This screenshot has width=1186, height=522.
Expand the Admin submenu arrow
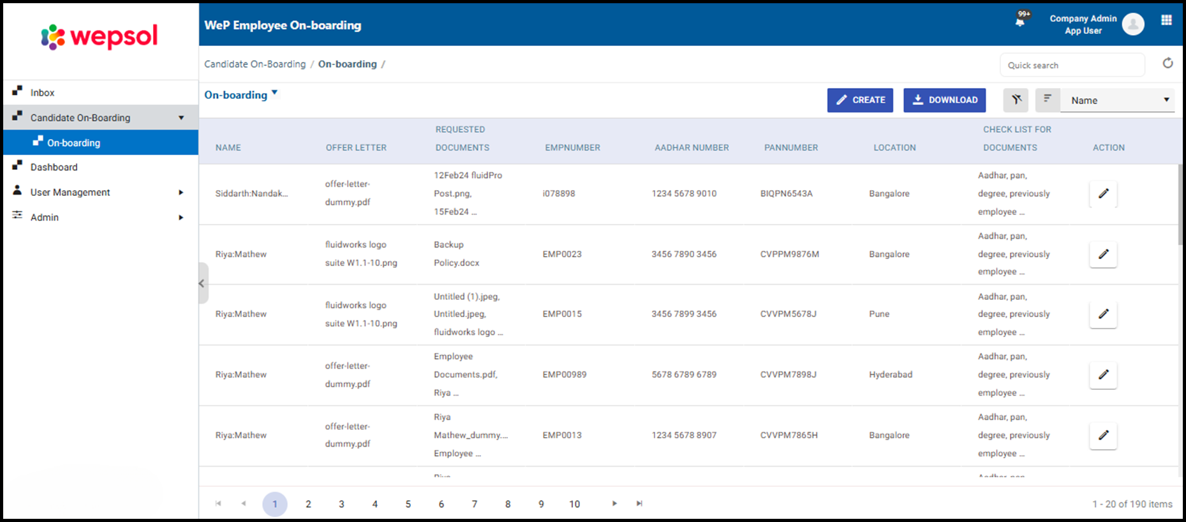[x=181, y=218]
